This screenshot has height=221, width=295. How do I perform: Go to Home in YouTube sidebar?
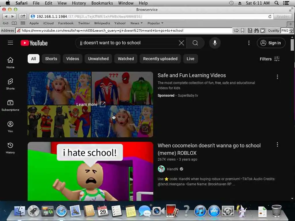pyautogui.click(x=10, y=63)
